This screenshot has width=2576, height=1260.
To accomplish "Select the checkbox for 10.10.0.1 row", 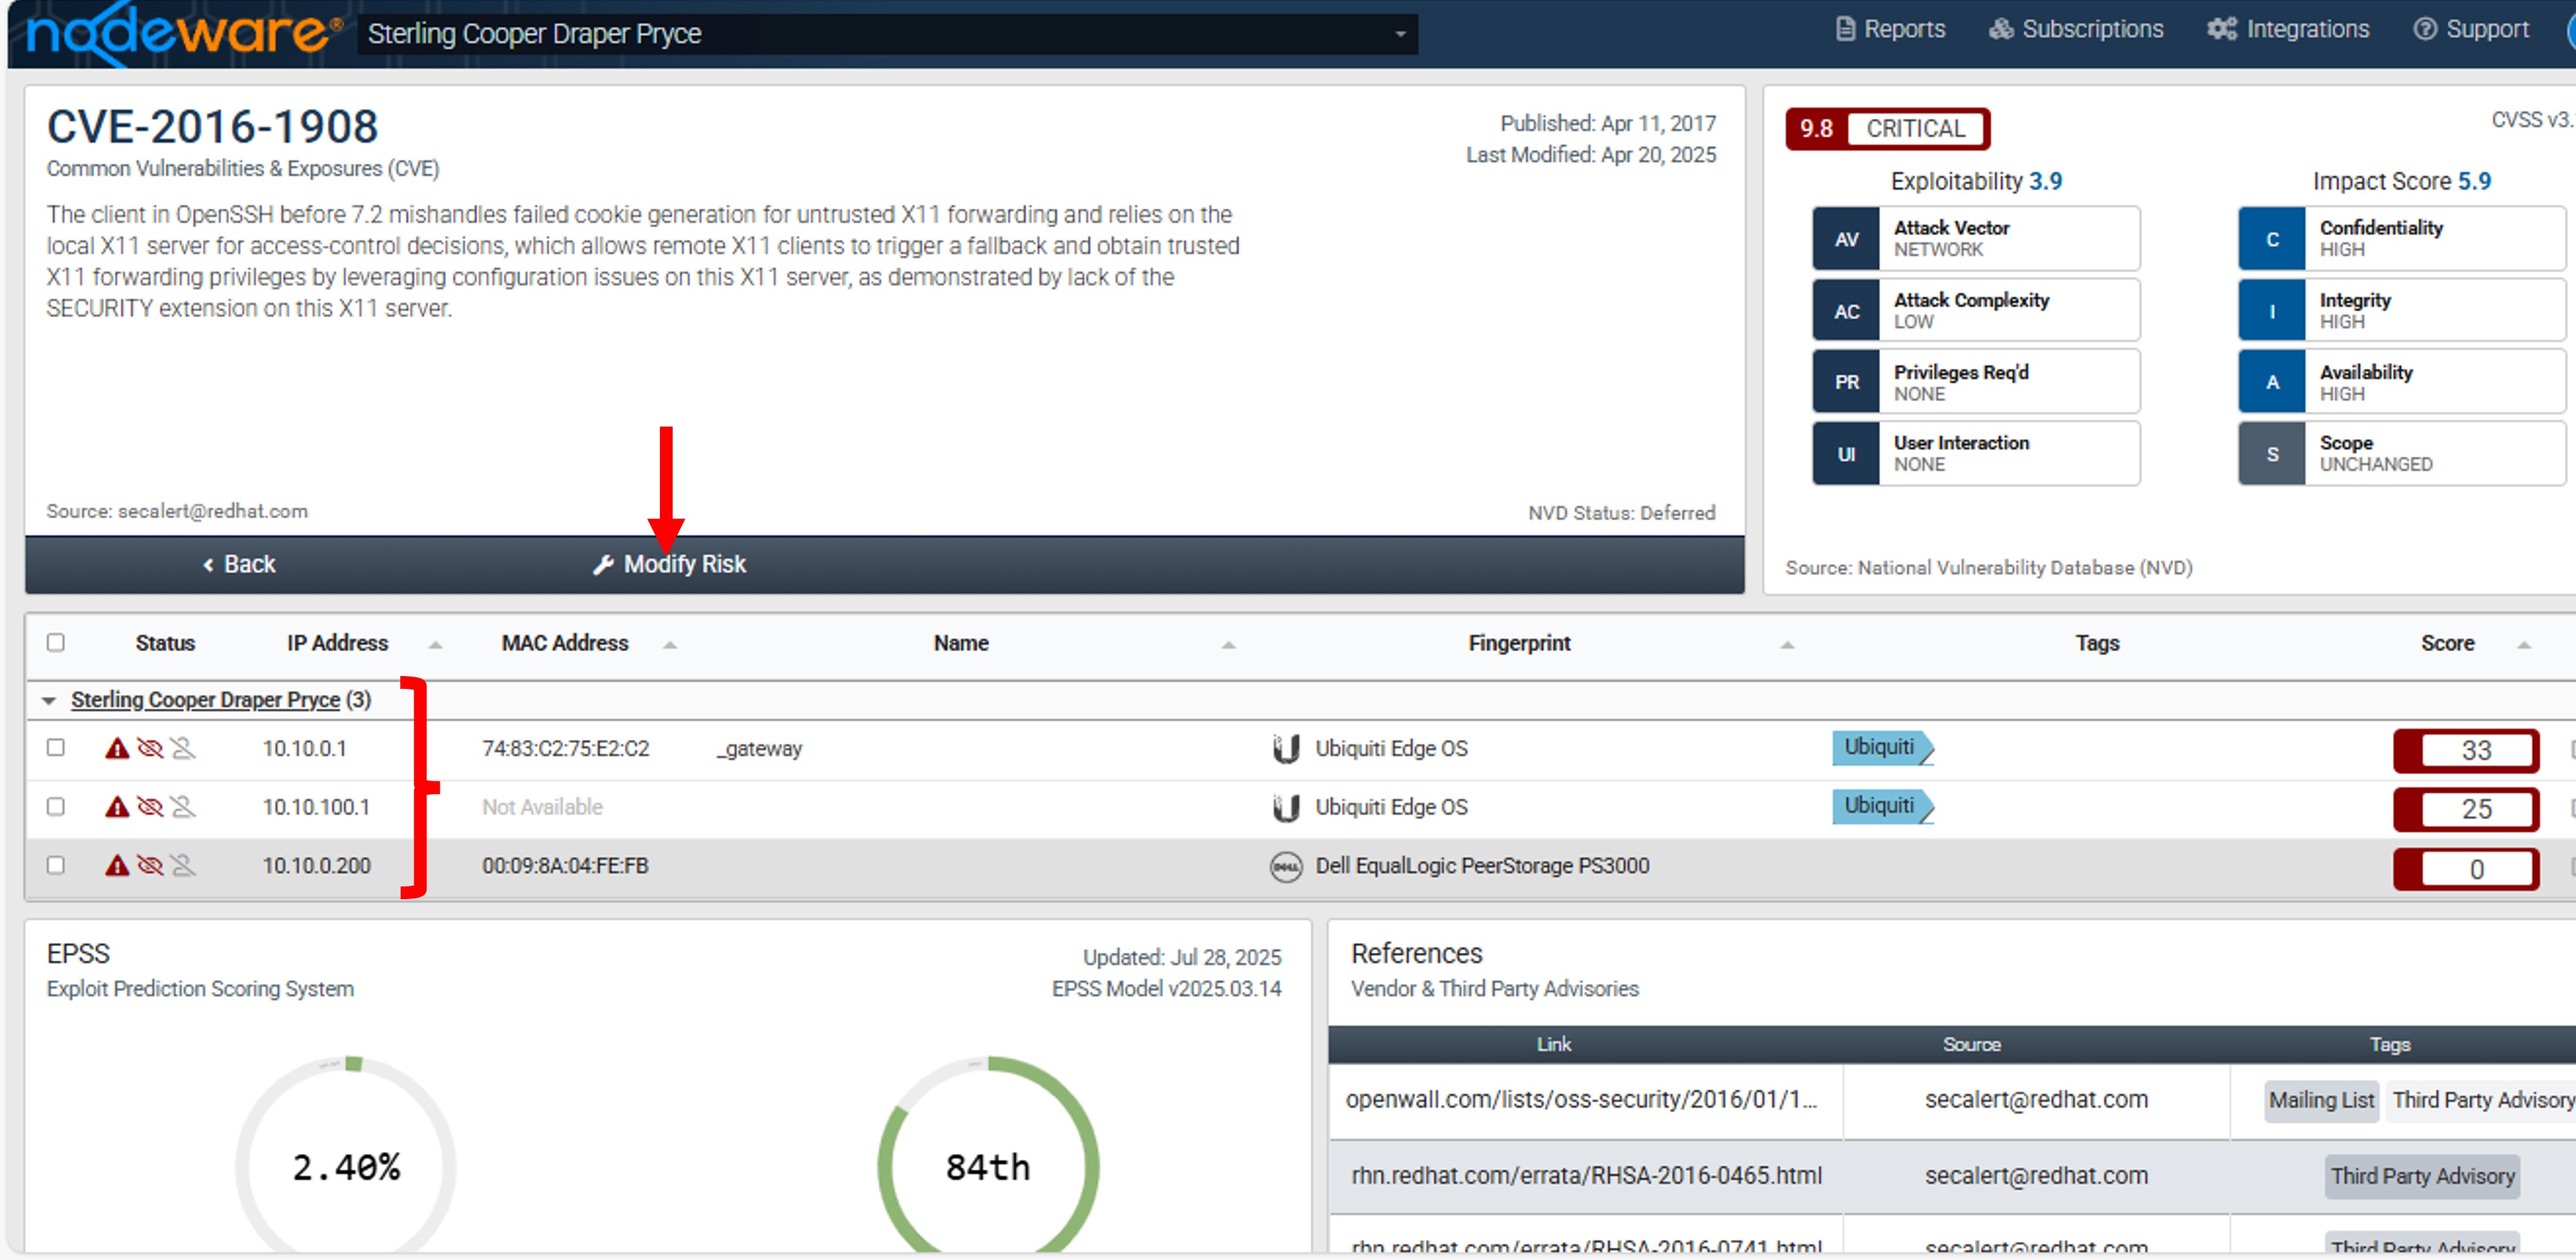I will coord(56,748).
